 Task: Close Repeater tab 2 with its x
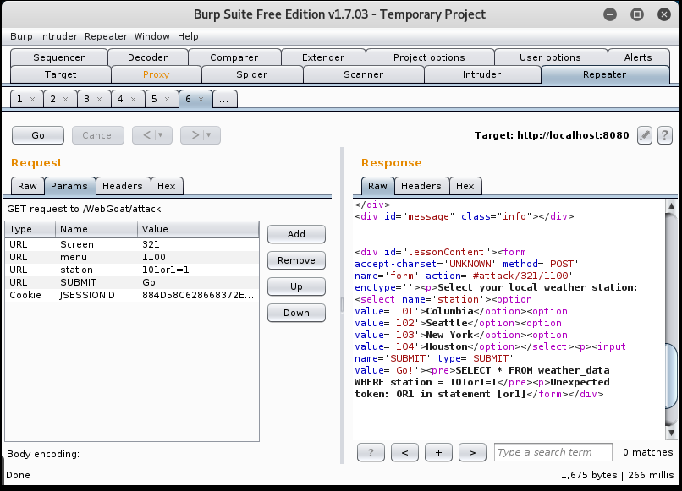[66, 100]
